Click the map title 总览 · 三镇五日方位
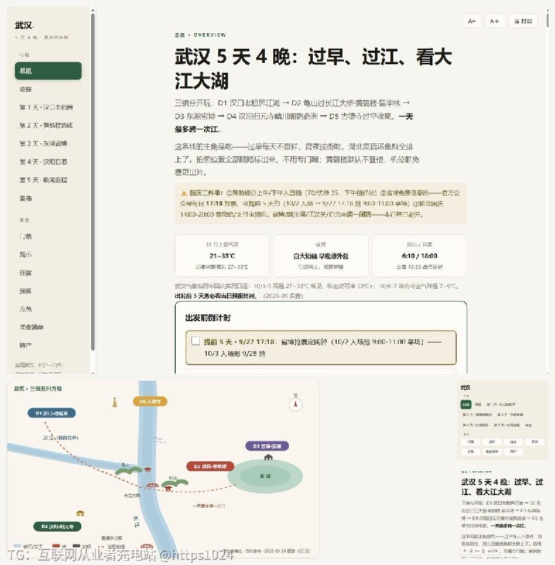The image size is (555, 565). (x=38, y=389)
